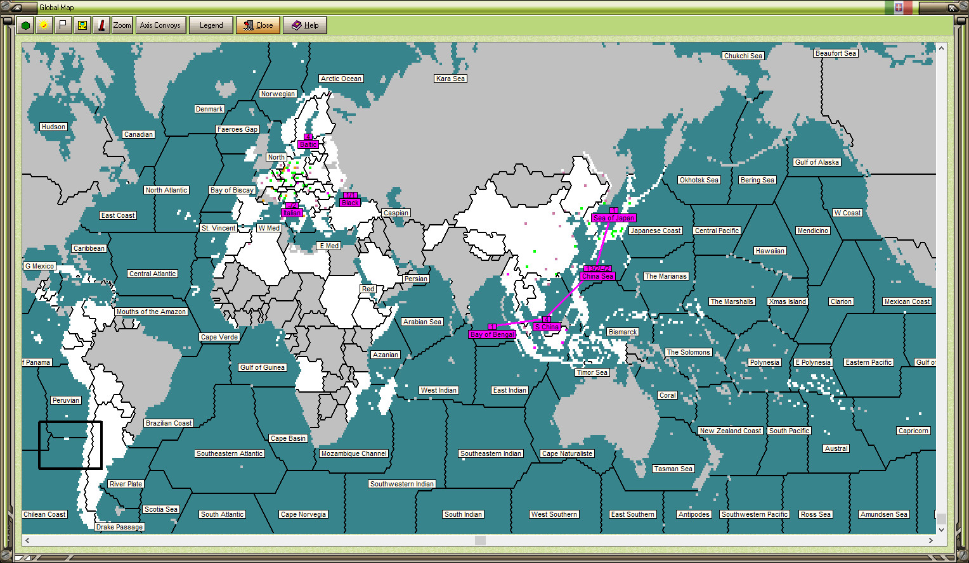The width and height of the screenshot is (969, 563).
Task: Click the Drake Passage label
Action: coord(119,527)
